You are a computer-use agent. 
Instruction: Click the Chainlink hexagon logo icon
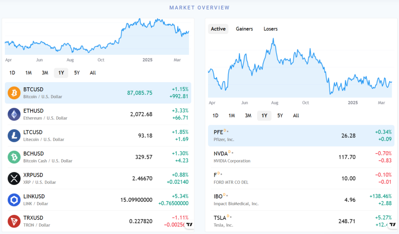click(x=14, y=200)
